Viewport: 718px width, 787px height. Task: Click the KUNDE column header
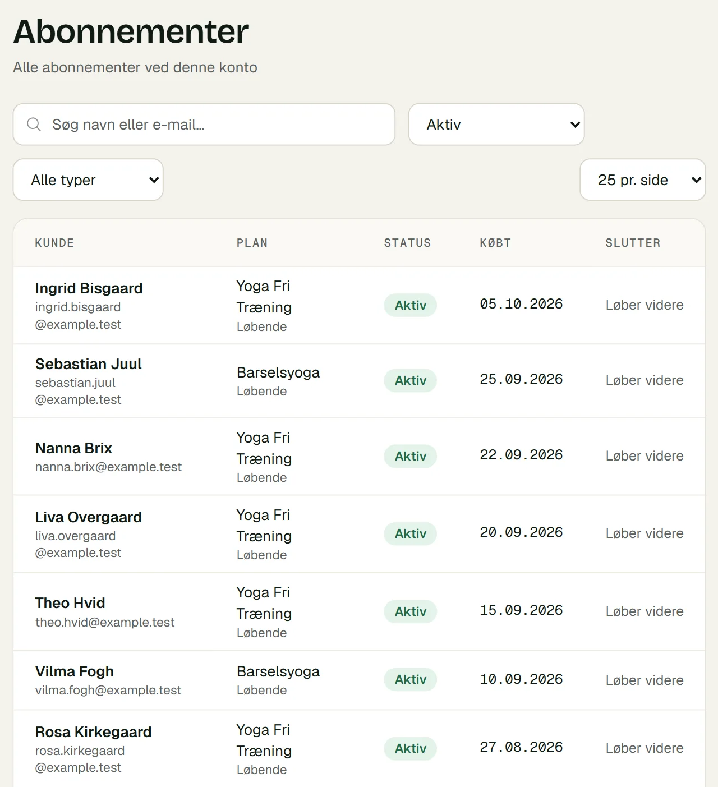pyautogui.click(x=54, y=243)
